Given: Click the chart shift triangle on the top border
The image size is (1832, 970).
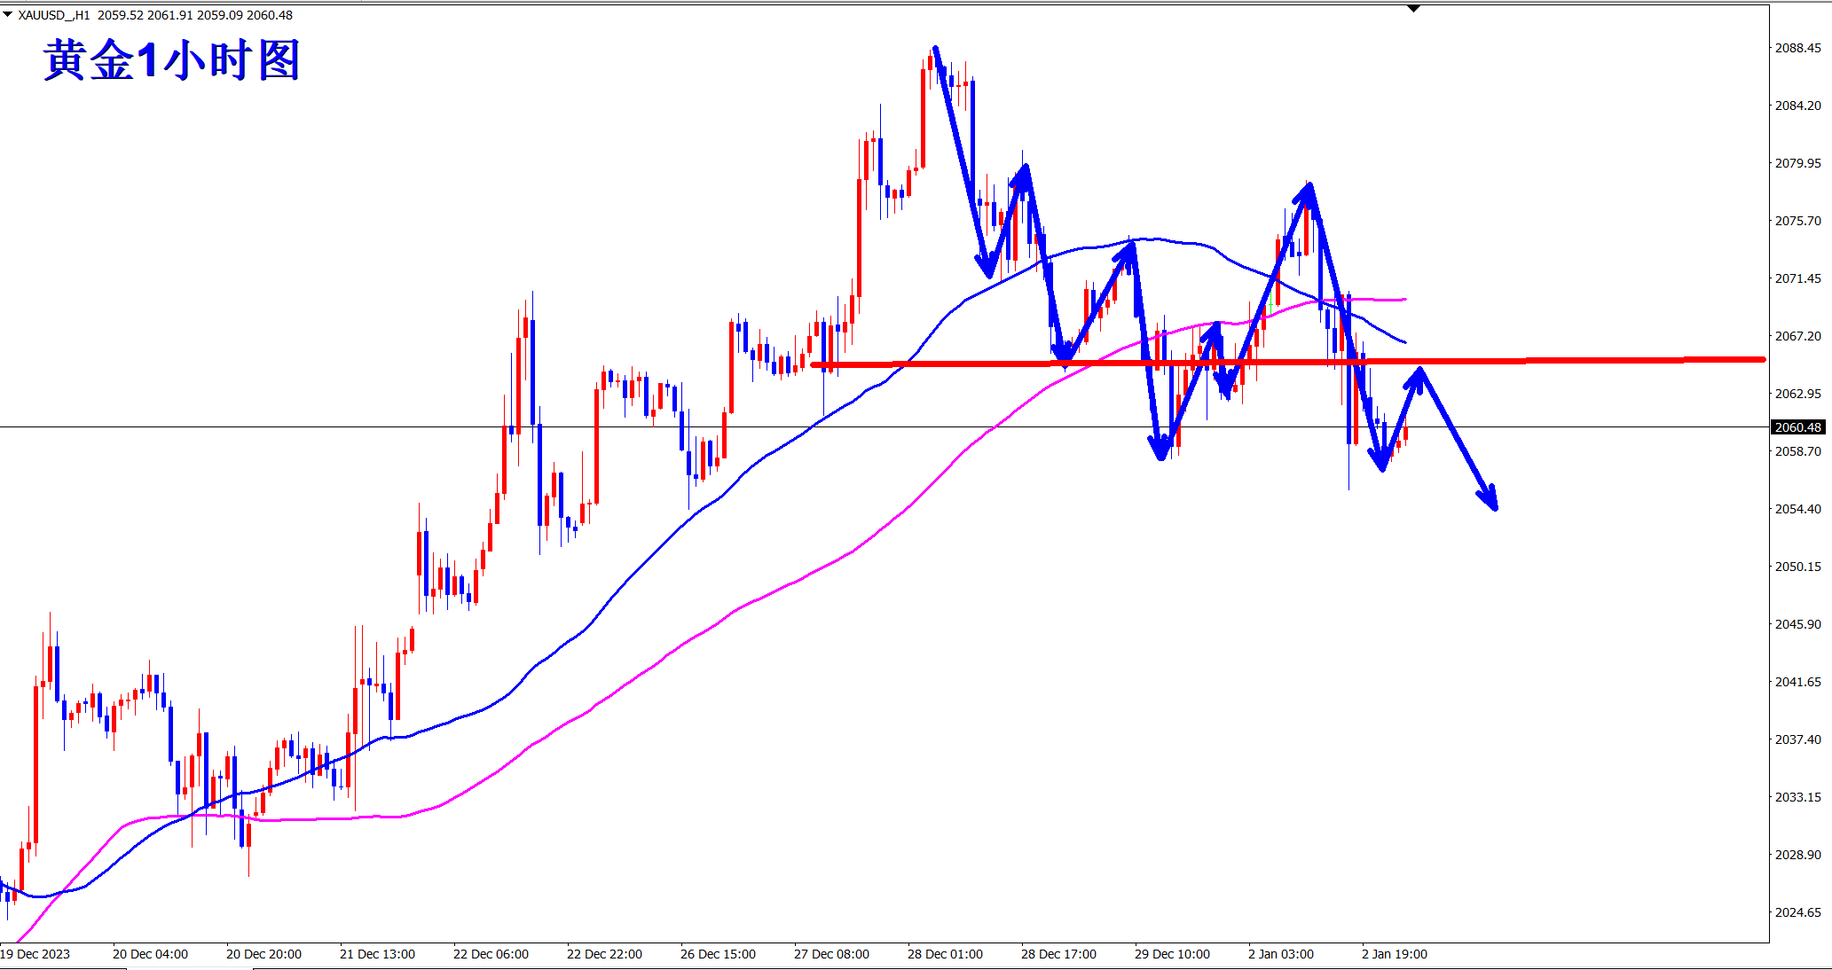Looking at the screenshot, I should pos(1414,9).
